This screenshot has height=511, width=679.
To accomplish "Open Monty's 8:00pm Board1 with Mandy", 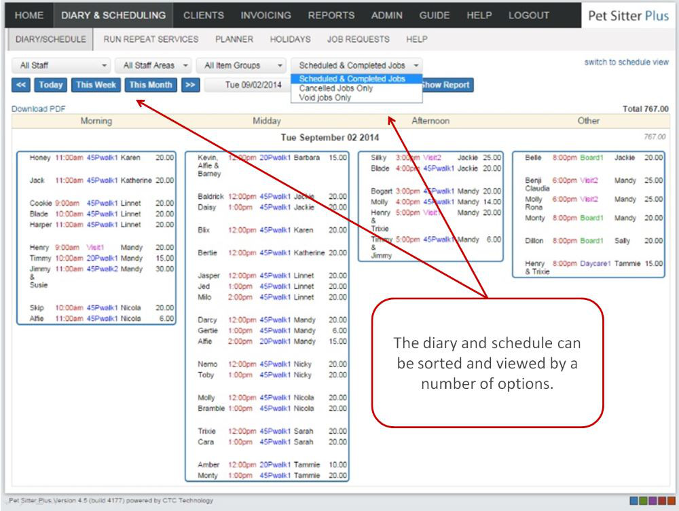I will [x=593, y=218].
